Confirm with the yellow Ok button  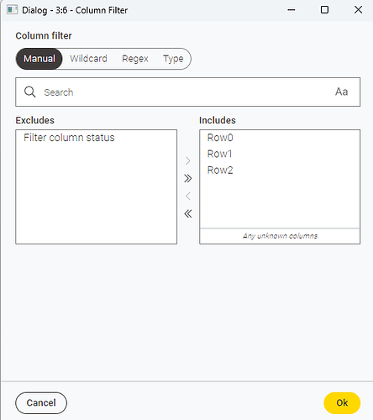pyautogui.click(x=342, y=403)
